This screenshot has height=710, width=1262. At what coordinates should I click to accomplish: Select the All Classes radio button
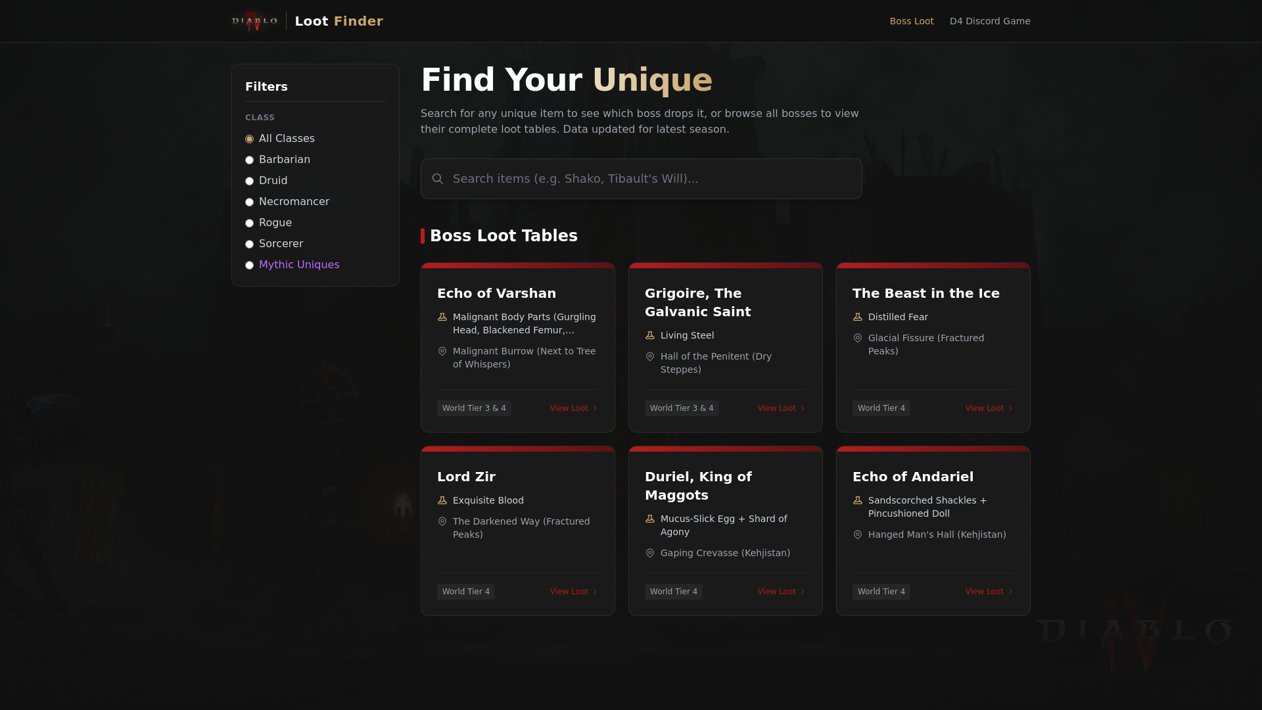pyautogui.click(x=249, y=139)
